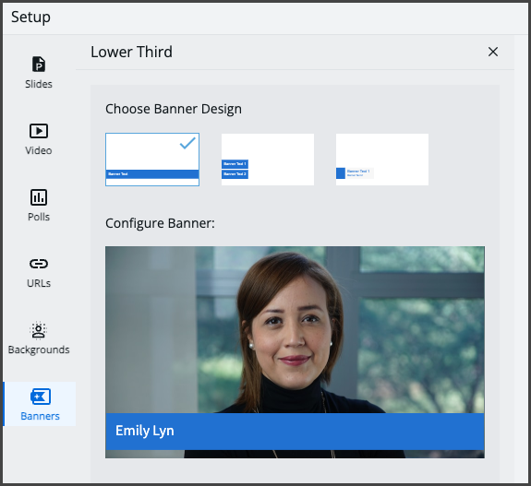
Task: Click the Emily Lyn banner text
Action: [145, 431]
